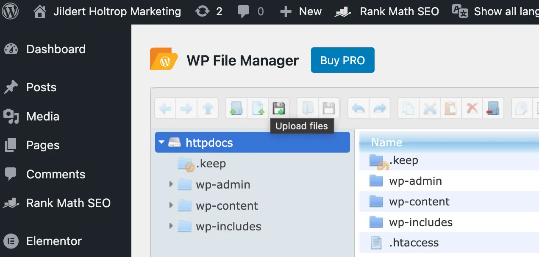Open Rank Math SEO from the sidebar
The image size is (539, 257).
tap(69, 203)
